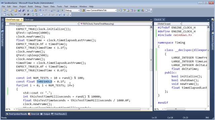The width and height of the screenshot is (215, 120).
Task: Close the Clock.h tab
Action: [164, 20]
